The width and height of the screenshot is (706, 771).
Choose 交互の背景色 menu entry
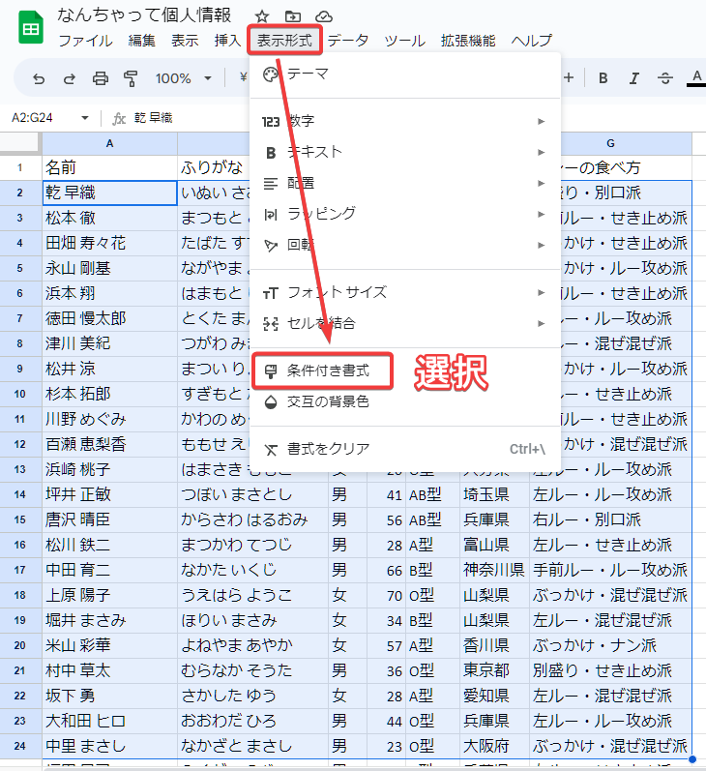(328, 401)
